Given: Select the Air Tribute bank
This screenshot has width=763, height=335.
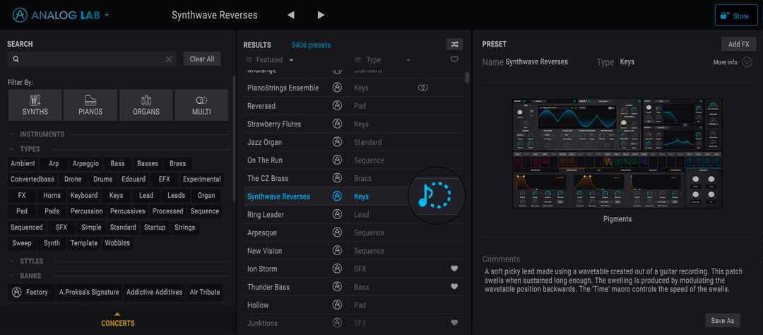Looking at the screenshot, I should pos(205,292).
